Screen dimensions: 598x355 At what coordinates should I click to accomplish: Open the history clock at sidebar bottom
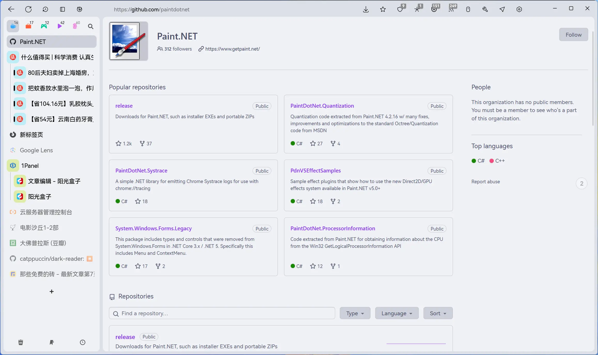[x=83, y=342]
